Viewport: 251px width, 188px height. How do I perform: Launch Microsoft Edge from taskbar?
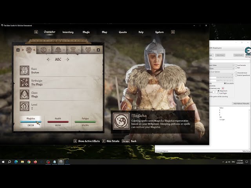click(x=16, y=162)
